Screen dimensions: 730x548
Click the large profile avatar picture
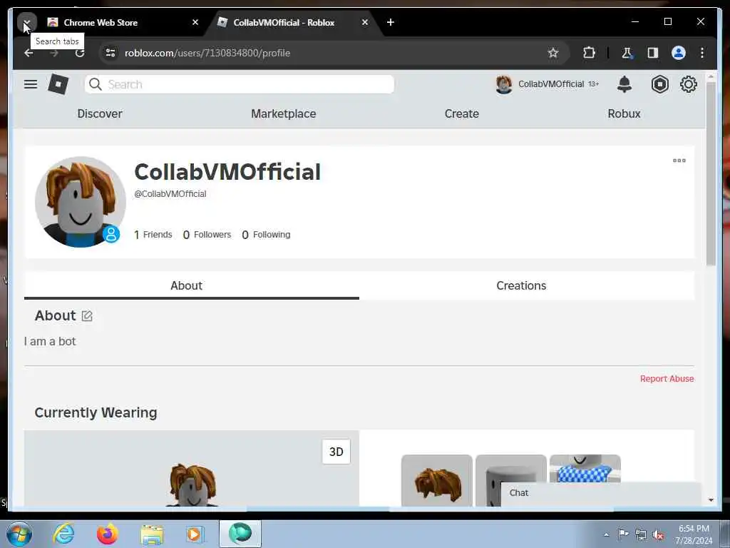(81, 202)
